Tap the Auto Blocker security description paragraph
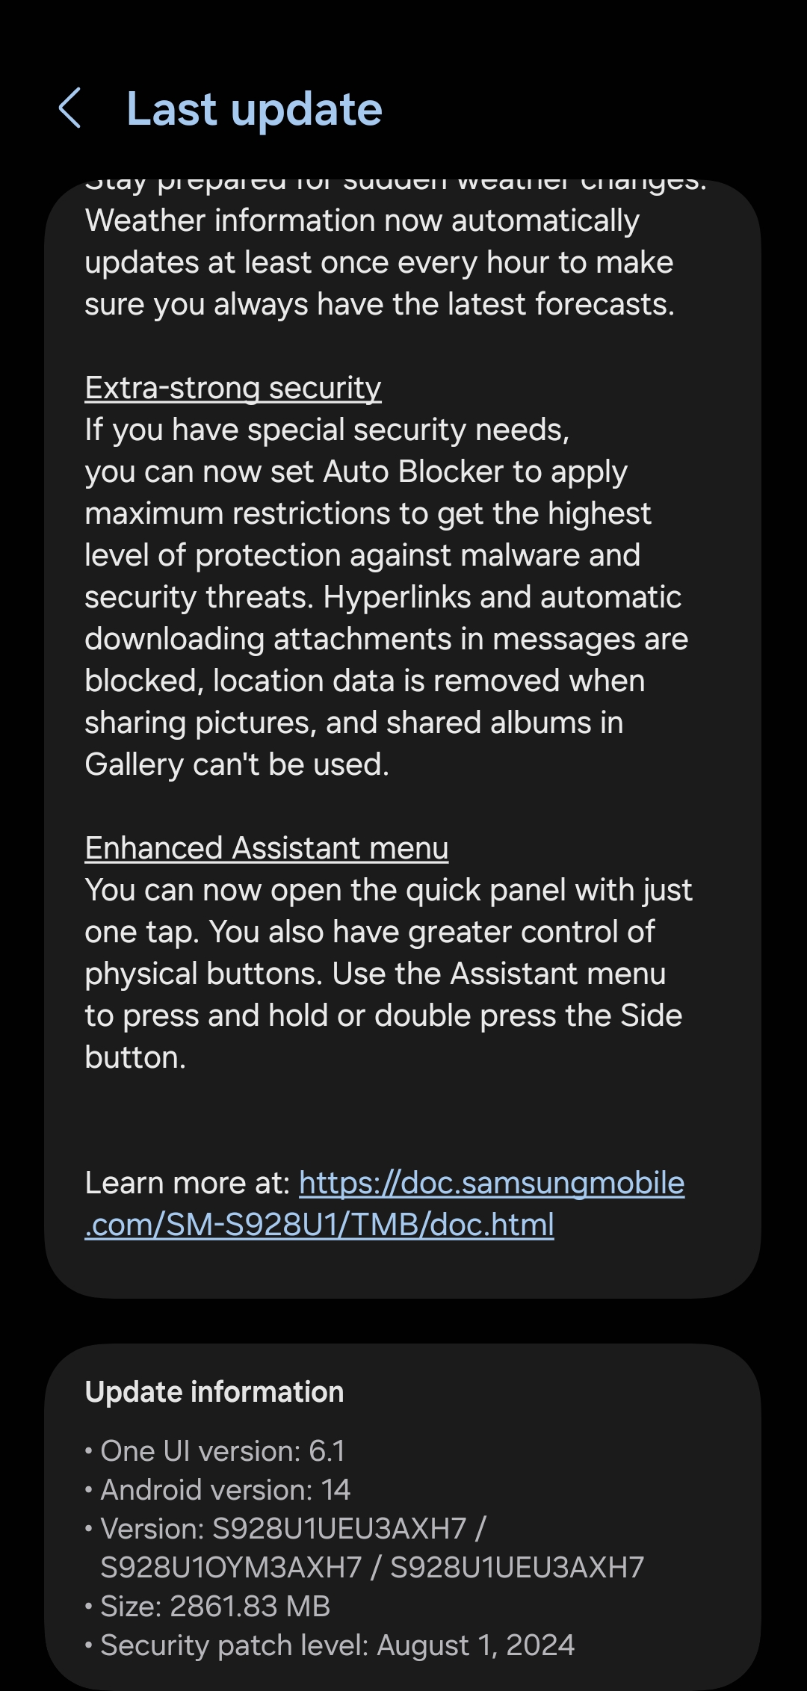 (x=386, y=597)
